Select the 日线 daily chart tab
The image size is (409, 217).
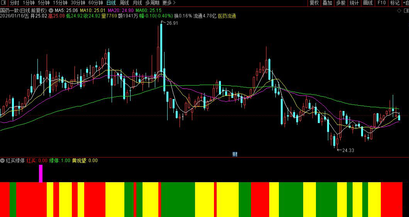[x=111, y=3]
